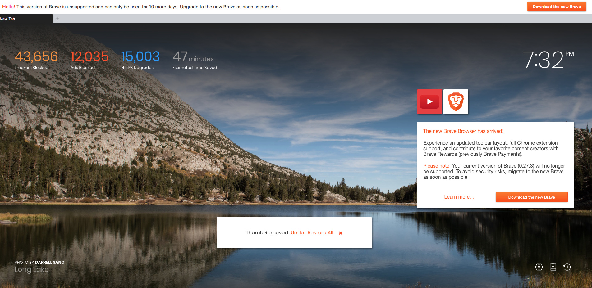Click Undo in the Thumb Removed notice
592x288 pixels.
pyautogui.click(x=297, y=233)
